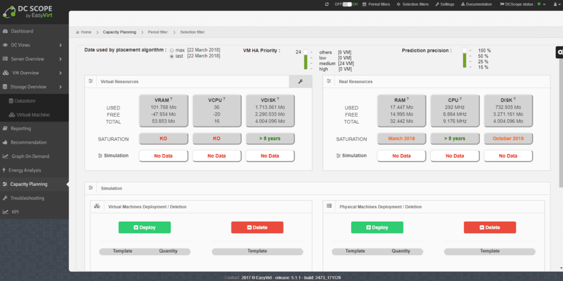Click the VCPU help question mark

coord(225,98)
